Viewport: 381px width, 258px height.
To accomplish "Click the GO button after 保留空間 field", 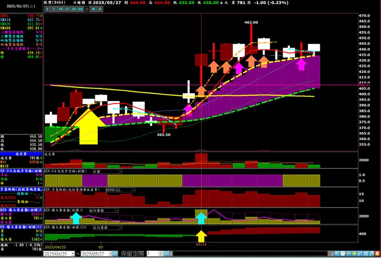I will 167,254.
